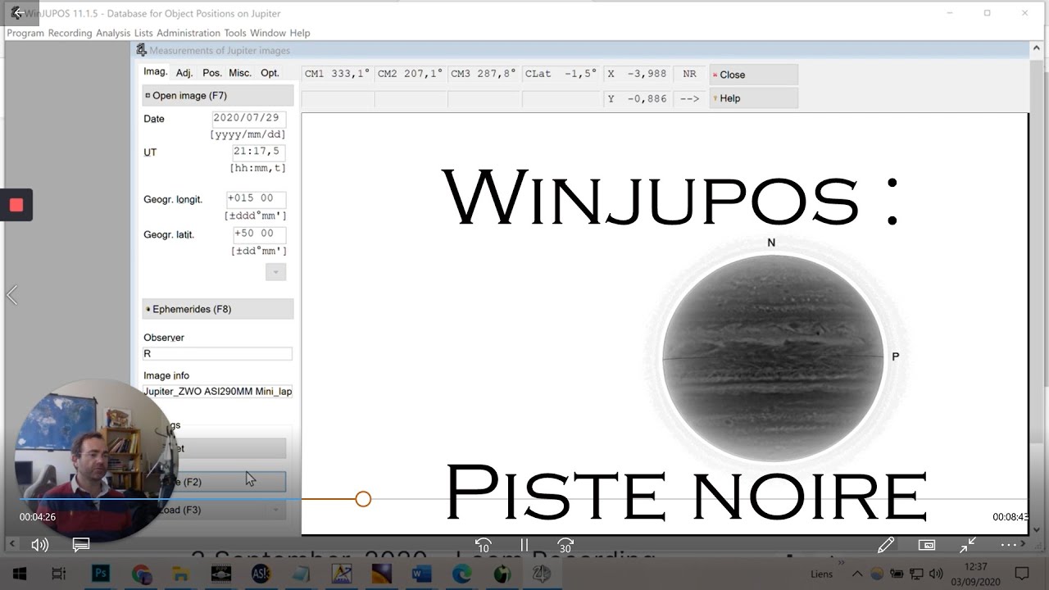
Task: Toggle the video volume speaker icon
Action: tap(39, 545)
